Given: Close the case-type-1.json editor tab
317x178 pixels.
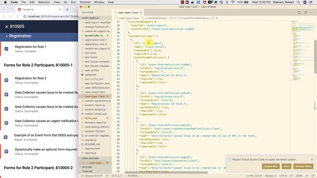Looking at the screenshot, I should tap(141, 12).
